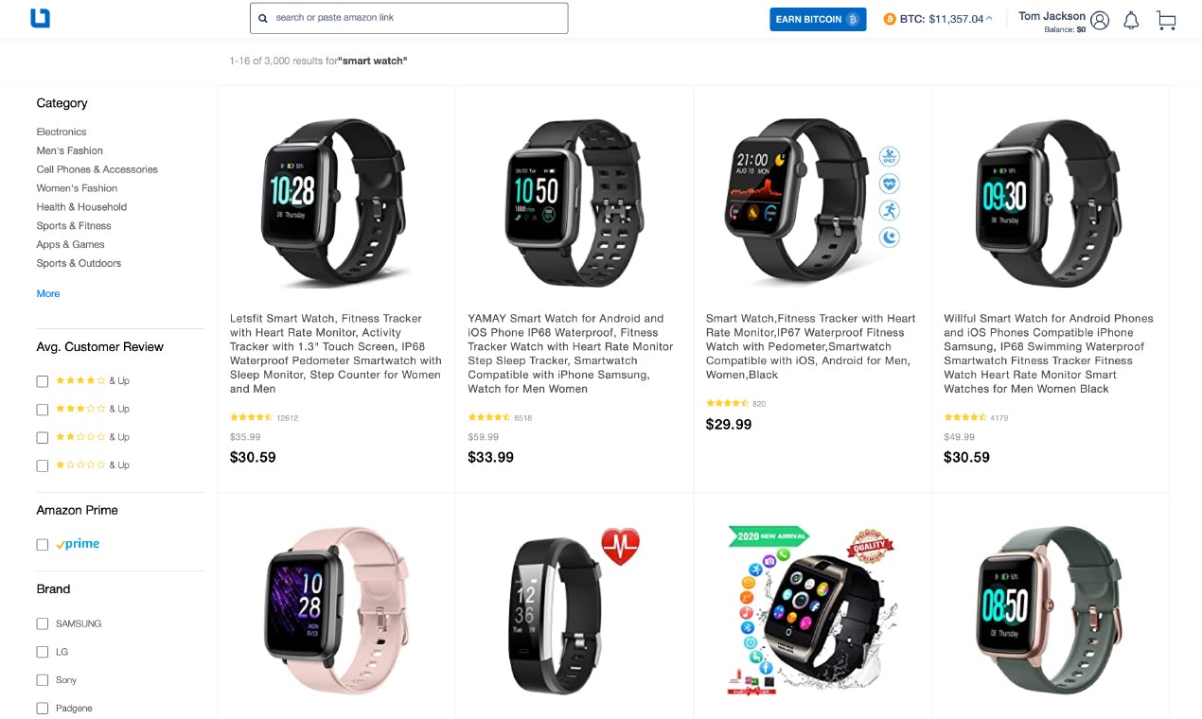Expand more categories with More link
The height and width of the screenshot is (719, 1202).
48,294
